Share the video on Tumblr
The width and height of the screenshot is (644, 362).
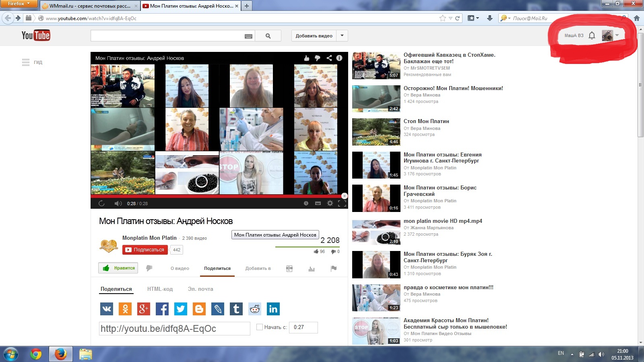point(236,309)
